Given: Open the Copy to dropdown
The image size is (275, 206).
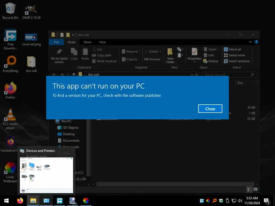Looking at the screenshot, I should tap(131, 59).
